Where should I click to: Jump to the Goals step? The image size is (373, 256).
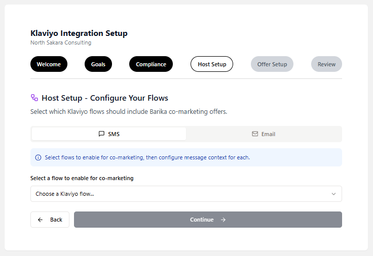(x=98, y=64)
